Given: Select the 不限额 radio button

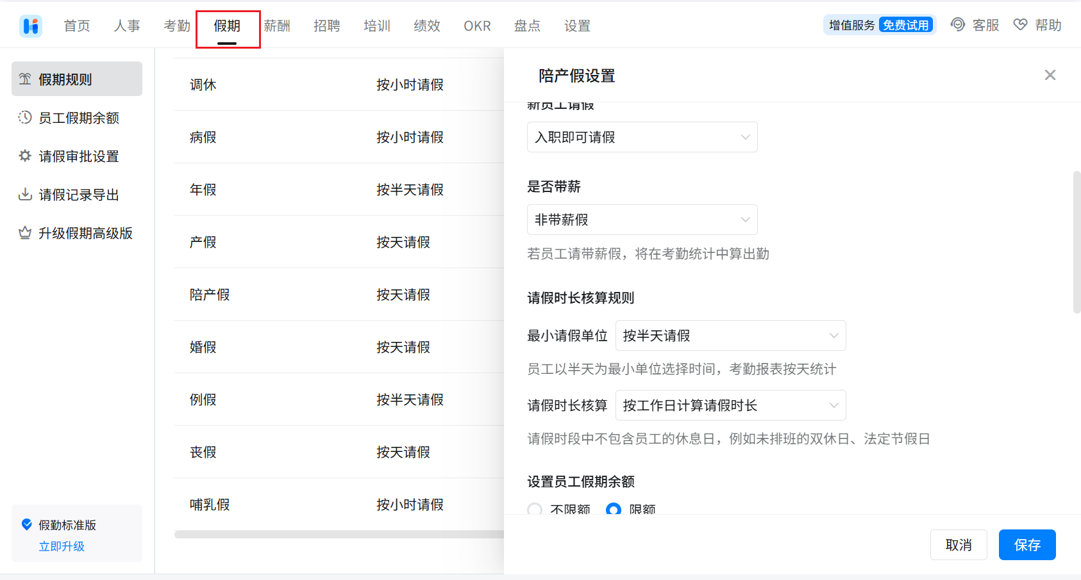Looking at the screenshot, I should click(535, 509).
